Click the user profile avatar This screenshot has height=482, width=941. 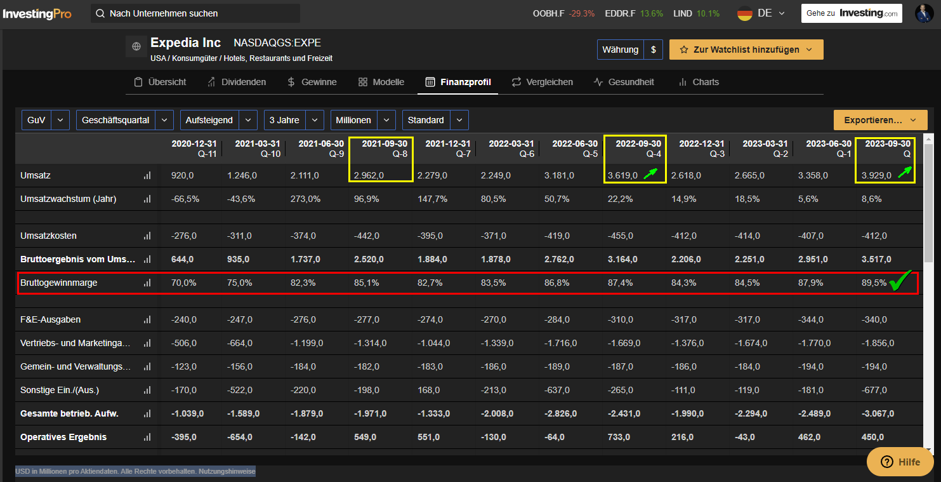(x=924, y=13)
